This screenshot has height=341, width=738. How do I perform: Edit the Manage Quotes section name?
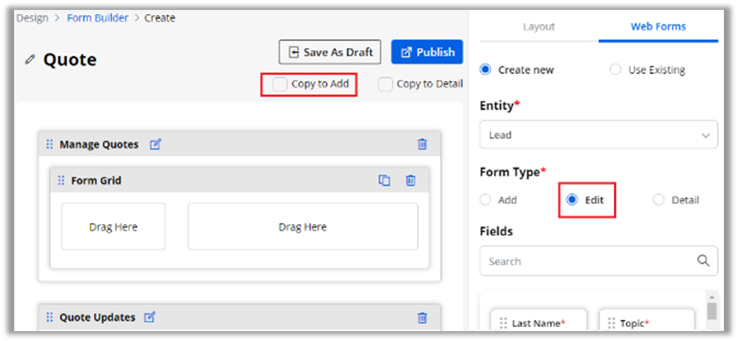[x=155, y=144]
